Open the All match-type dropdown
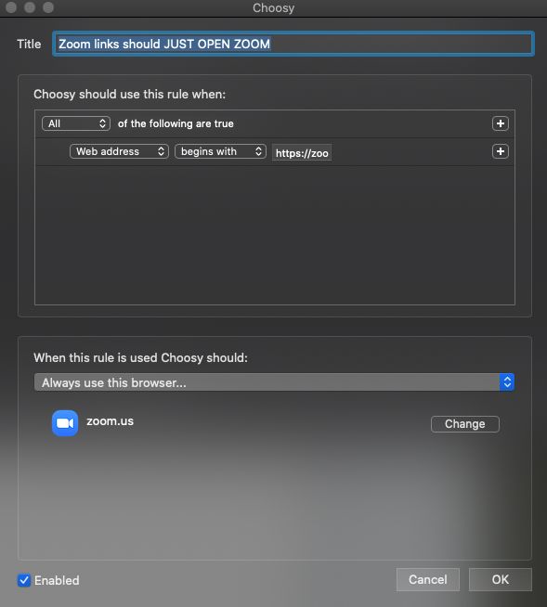The image size is (547, 607). point(76,123)
